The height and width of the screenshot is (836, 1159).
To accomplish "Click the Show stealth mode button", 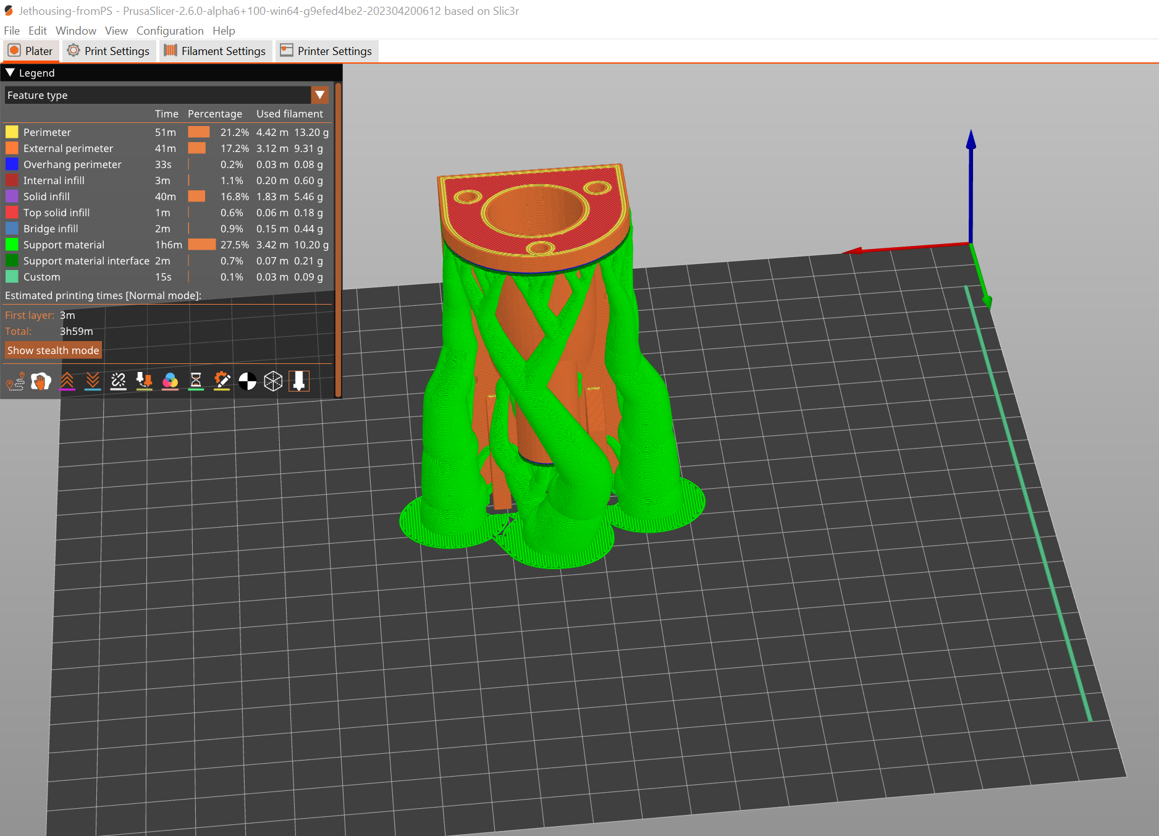I will click(53, 350).
